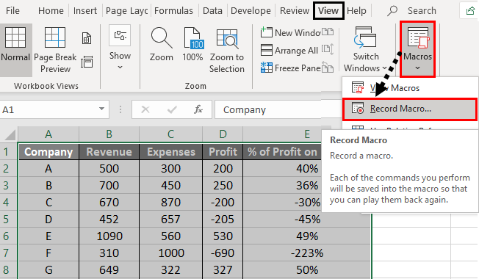Screen dimensions: 479x279
Task: Open the Zoom dialog magnifier
Action: [x=162, y=44]
